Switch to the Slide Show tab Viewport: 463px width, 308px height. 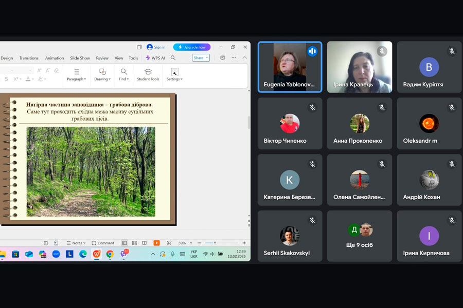click(x=80, y=58)
